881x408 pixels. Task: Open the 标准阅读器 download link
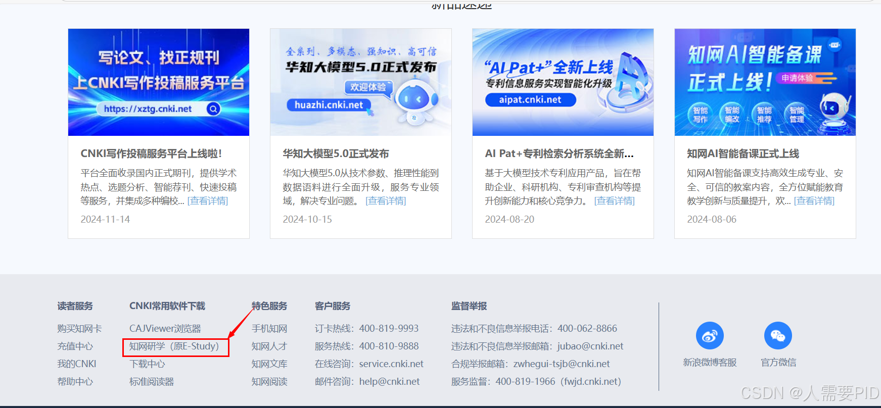coord(152,382)
